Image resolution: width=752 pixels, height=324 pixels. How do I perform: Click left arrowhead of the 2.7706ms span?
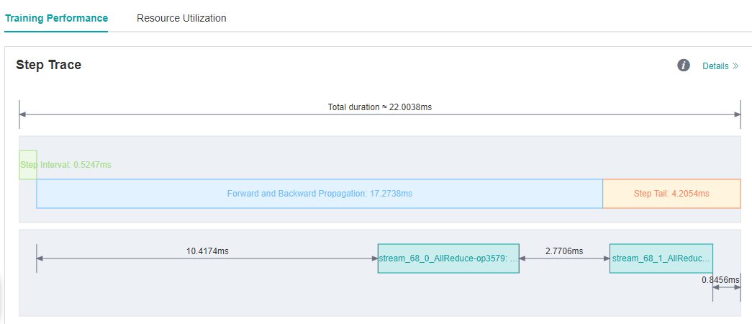[x=523, y=258]
